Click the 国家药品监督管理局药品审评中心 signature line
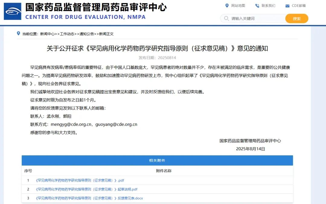The width and height of the screenshot is (326, 204). (250, 141)
